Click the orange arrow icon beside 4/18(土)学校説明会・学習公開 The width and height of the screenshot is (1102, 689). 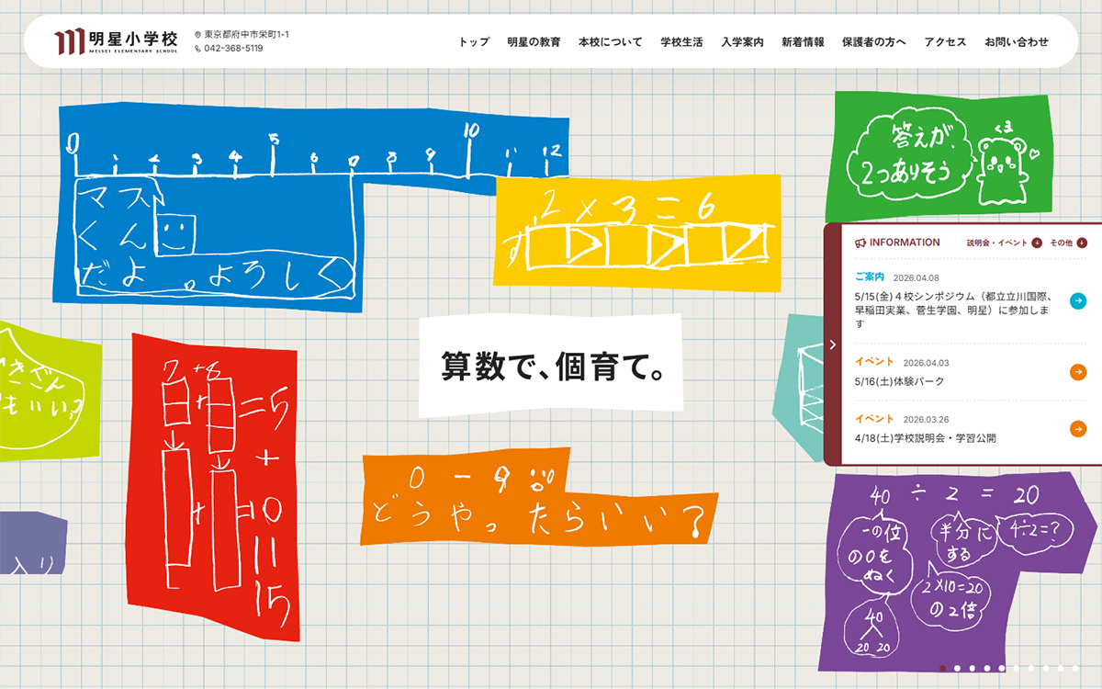tap(1078, 429)
